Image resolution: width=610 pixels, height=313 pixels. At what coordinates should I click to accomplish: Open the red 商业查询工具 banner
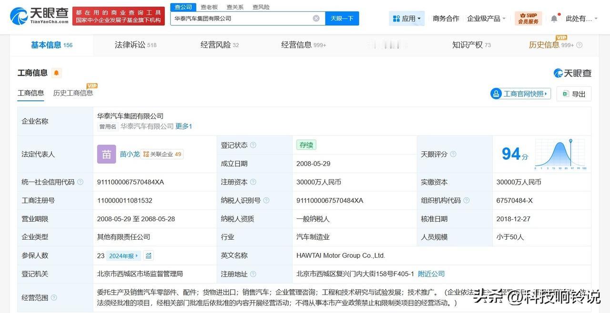coord(119,16)
